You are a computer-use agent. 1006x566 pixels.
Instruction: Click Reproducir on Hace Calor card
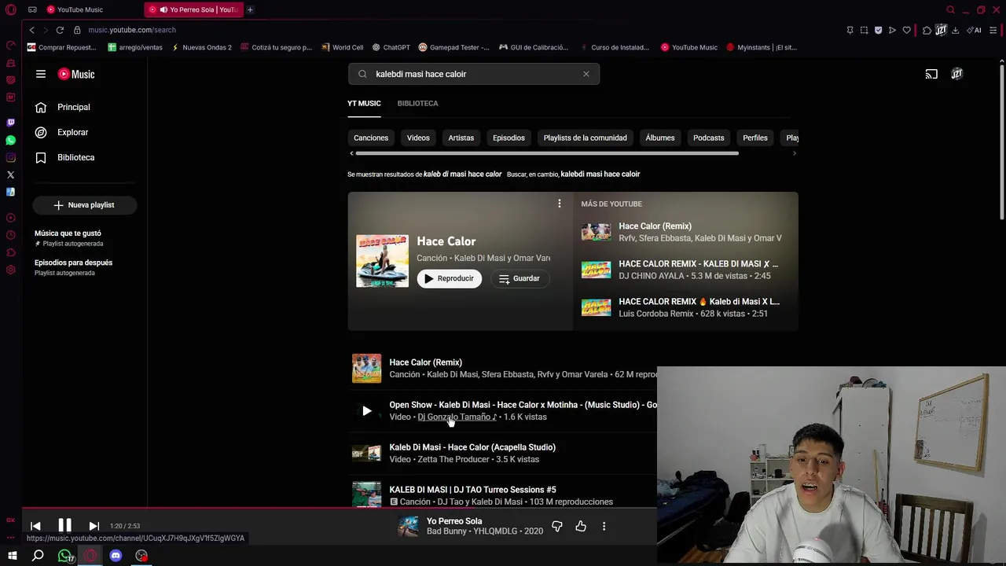pyautogui.click(x=450, y=278)
